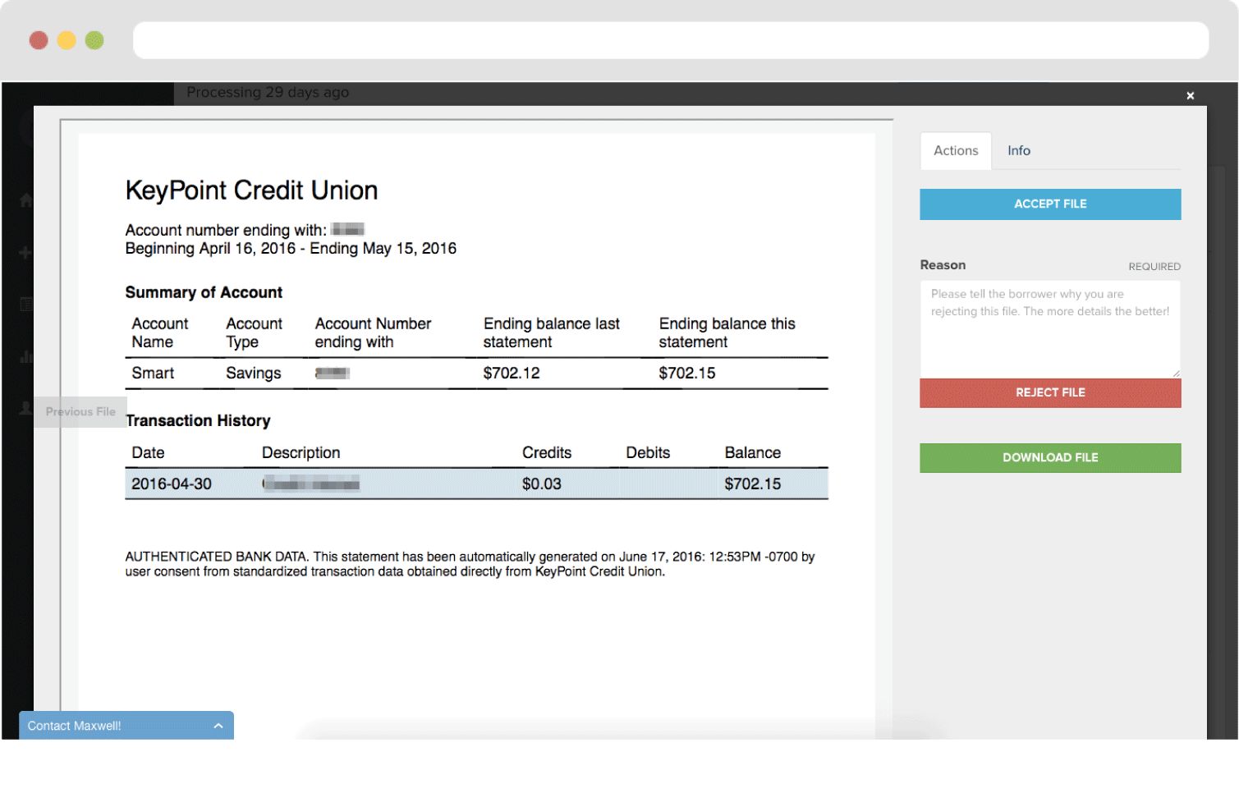Switch to the Info tab
Image resolution: width=1239 pixels, height=807 pixels.
click(x=1019, y=151)
